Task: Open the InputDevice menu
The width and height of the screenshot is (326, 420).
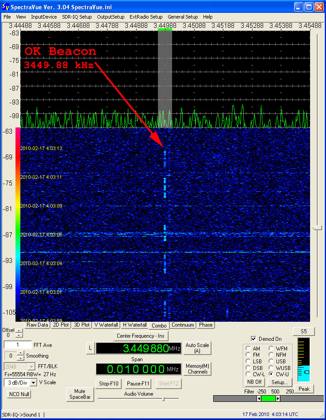Action: [x=44, y=17]
